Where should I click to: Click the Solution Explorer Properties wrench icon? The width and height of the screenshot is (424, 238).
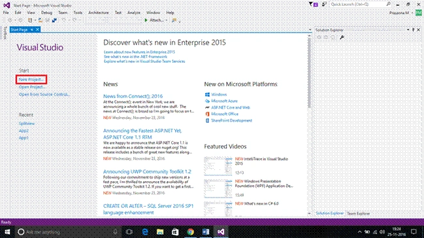342,37
